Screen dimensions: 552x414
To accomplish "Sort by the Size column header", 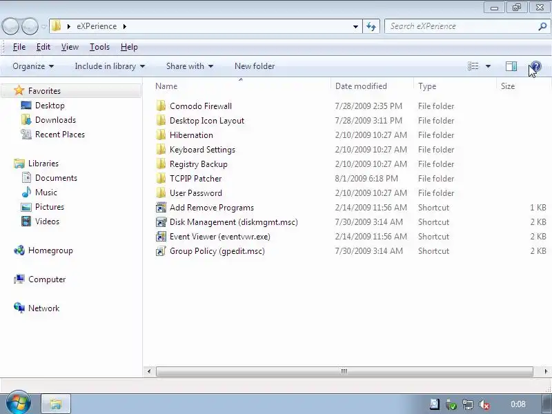I will pos(522,86).
